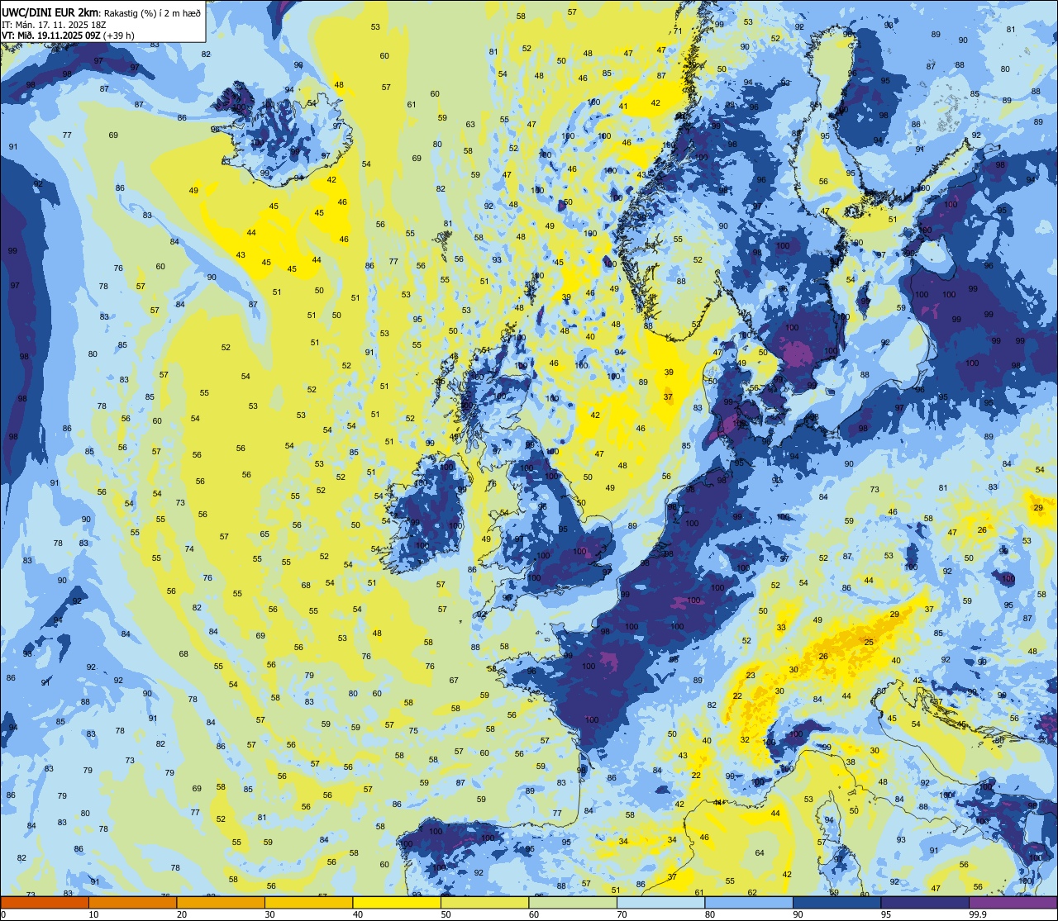Click the legend tick label '20'
The height and width of the screenshot is (921, 1058).
point(182,914)
